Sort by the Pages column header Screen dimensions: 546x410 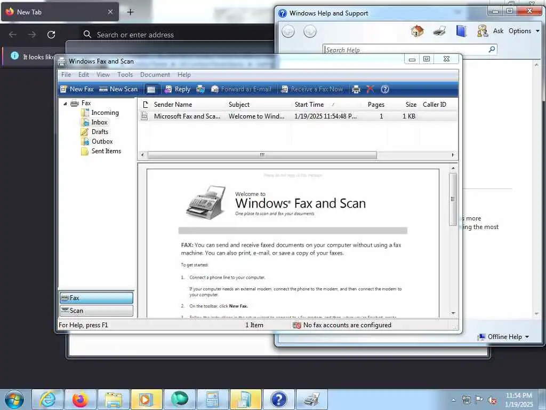click(x=376, y=105)
